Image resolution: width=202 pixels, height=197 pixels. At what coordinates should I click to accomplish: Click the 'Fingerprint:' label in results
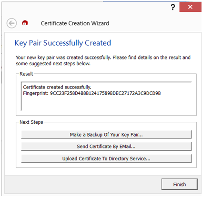click(x=36, y=93)
